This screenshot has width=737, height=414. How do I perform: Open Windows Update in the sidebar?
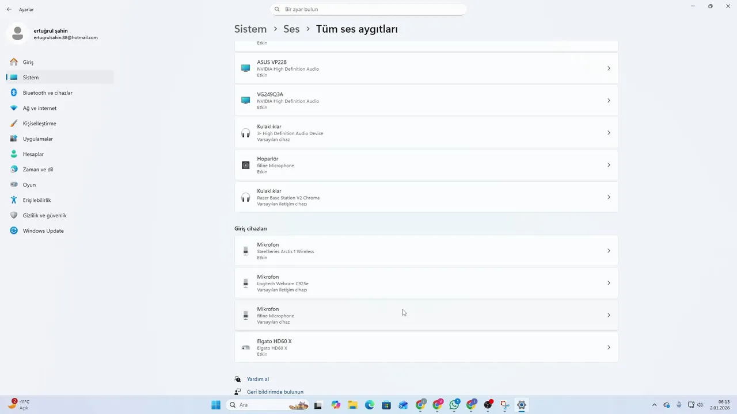(x=60, y=231)
